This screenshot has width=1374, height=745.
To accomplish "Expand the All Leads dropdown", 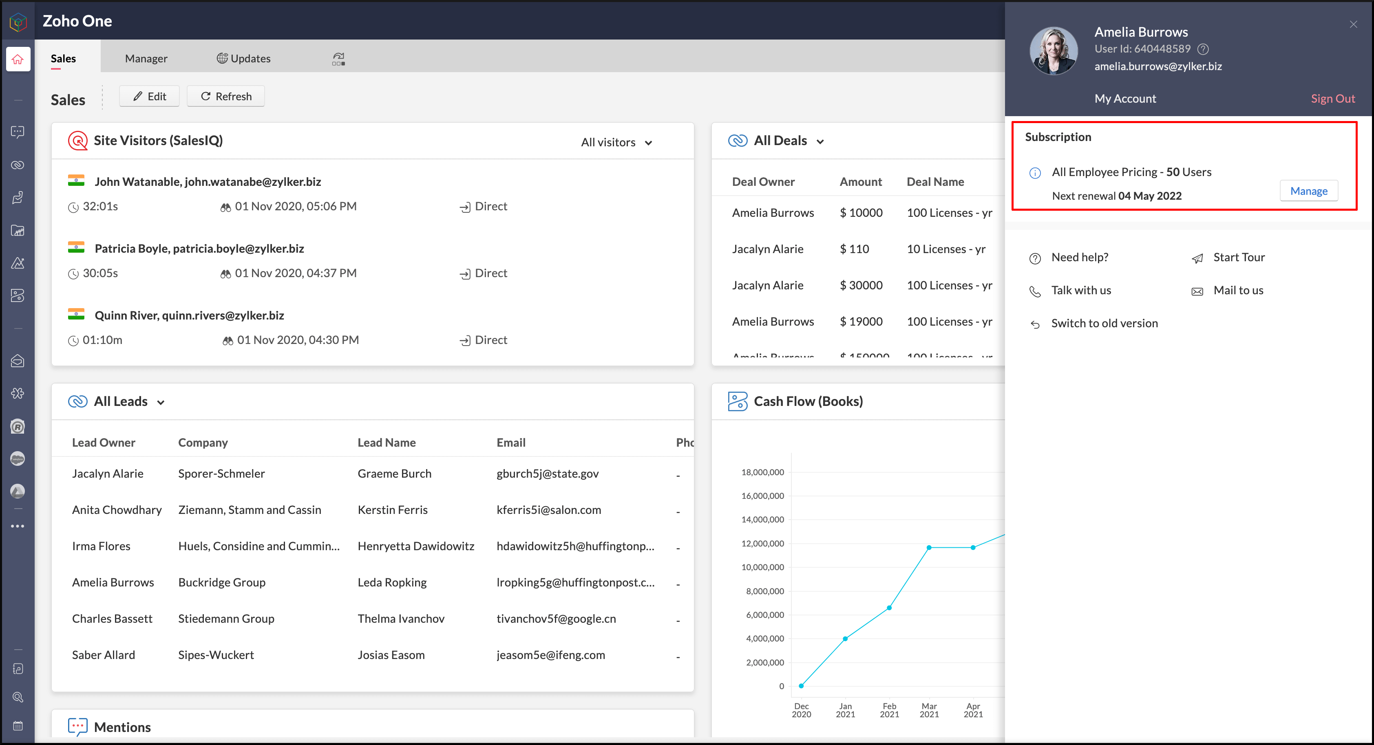I will 161,403.
